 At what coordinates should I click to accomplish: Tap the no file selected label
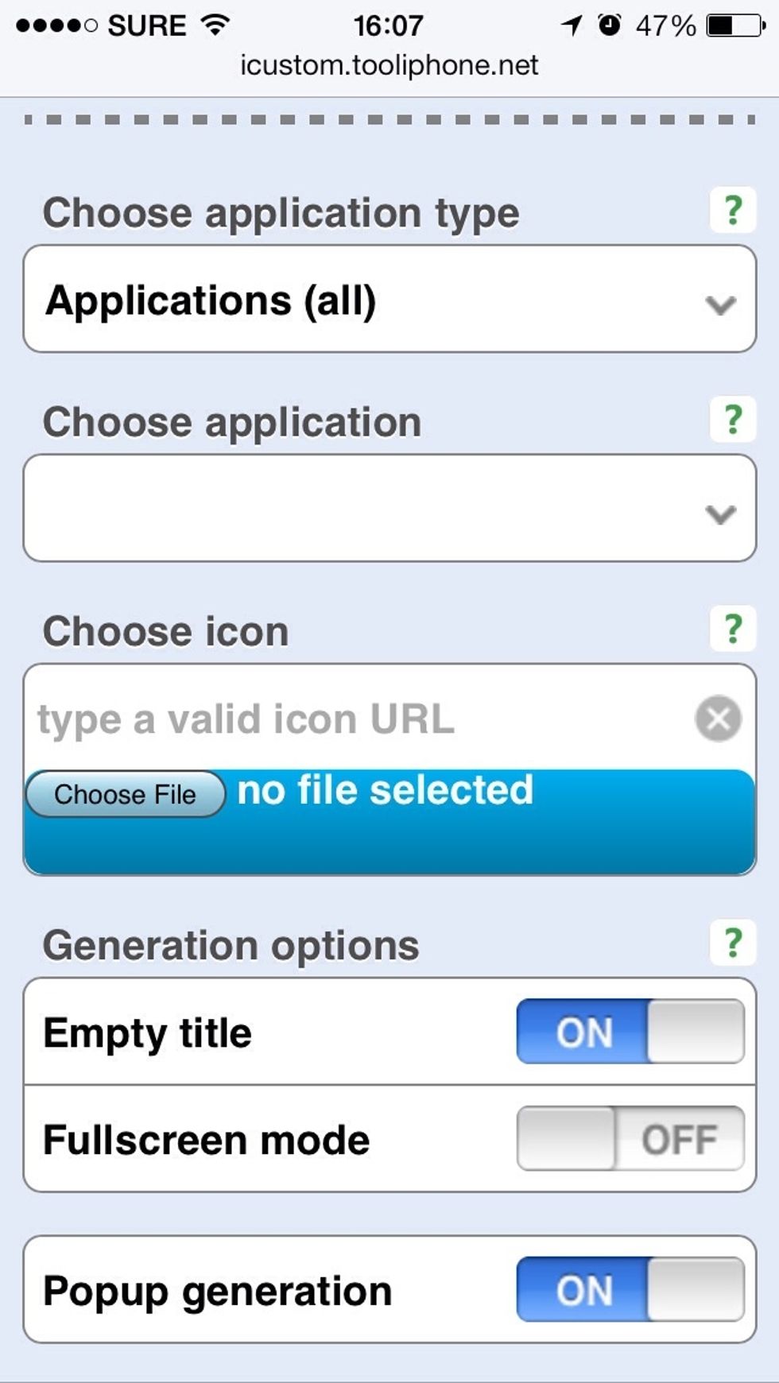point(386,791)
